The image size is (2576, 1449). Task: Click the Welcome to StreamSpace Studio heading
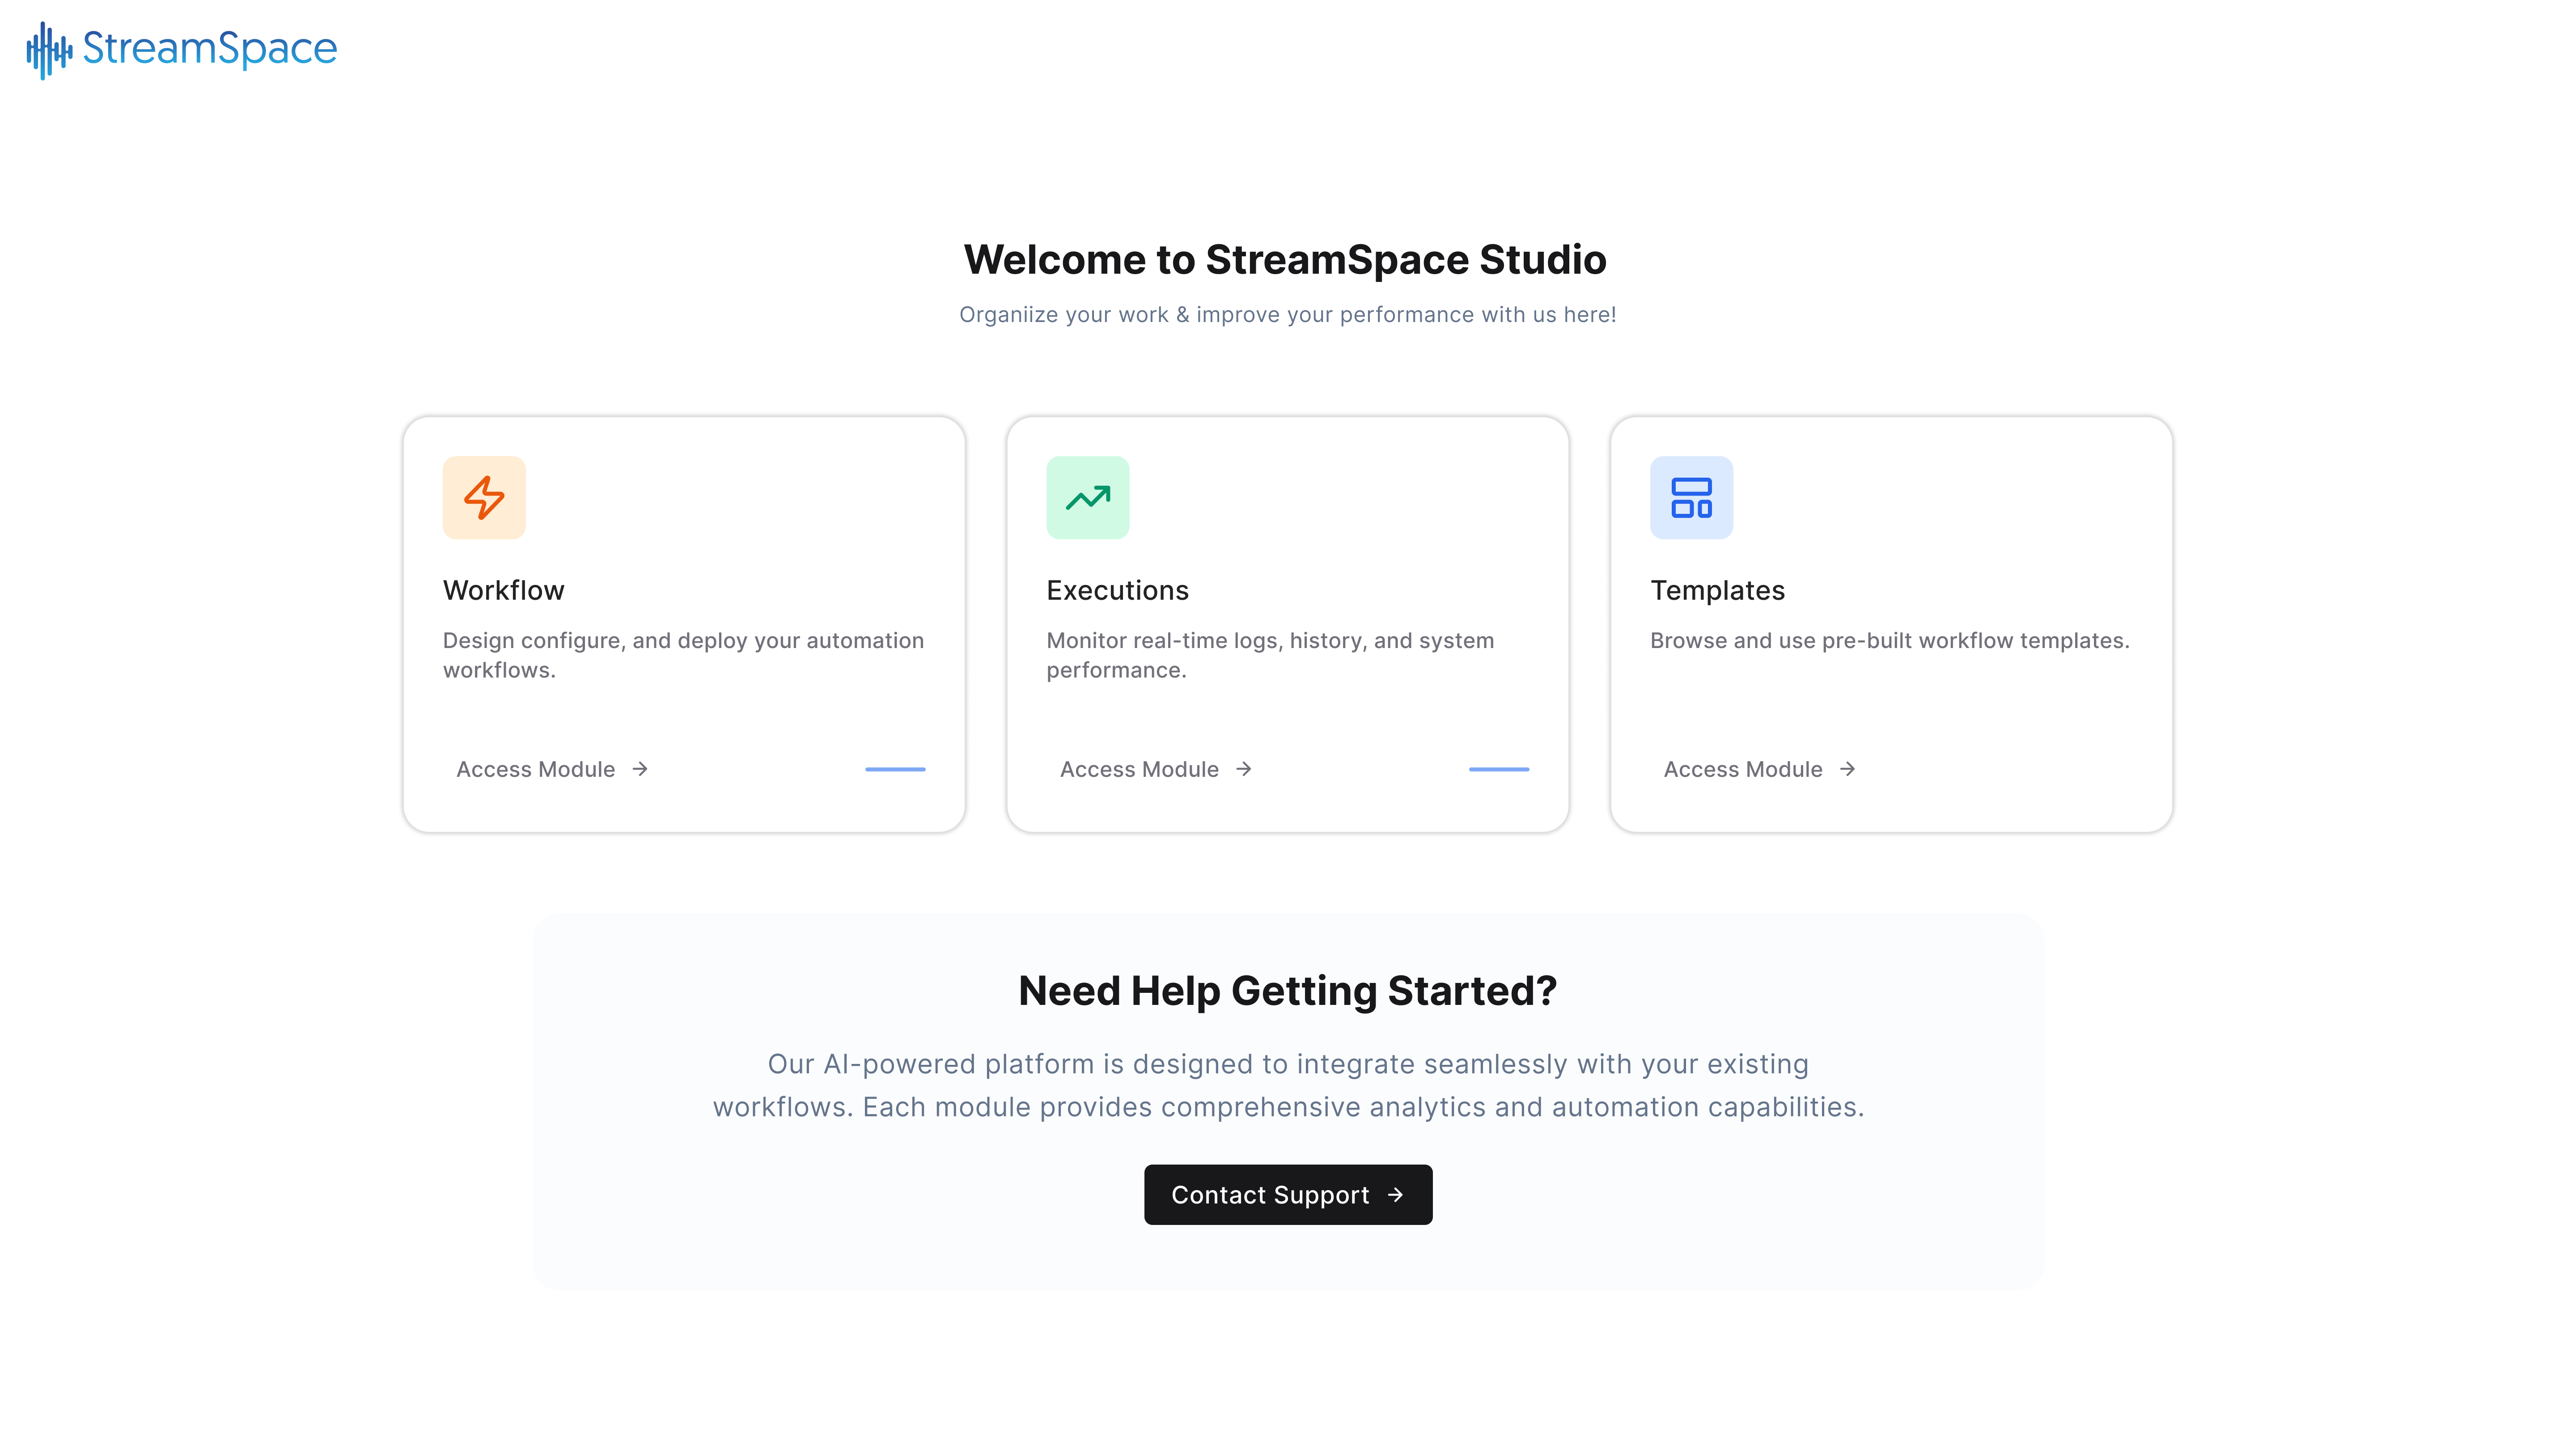(x=1285, y=259)
